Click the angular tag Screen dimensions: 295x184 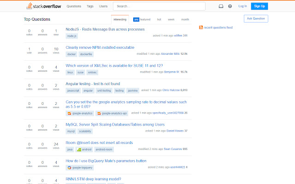88,91
